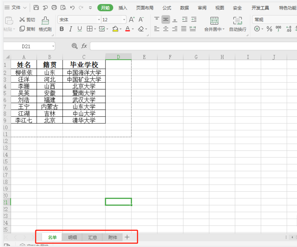Toggle Bold formatting
The width and height of the screenshot is (297, 247).
click(62, 29)
